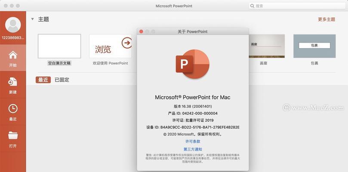Viewport: 348px width, 172px height.
Task: Open the user account avatar
Action: 13,25
